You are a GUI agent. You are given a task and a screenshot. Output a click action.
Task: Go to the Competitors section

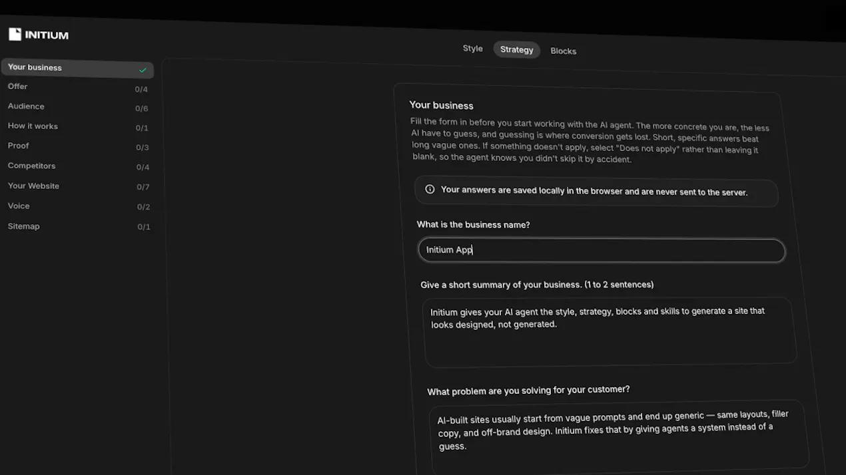[77, 166]
